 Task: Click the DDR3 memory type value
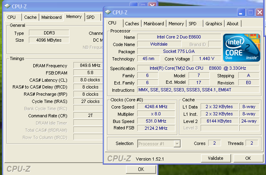[x=49, y=33]
